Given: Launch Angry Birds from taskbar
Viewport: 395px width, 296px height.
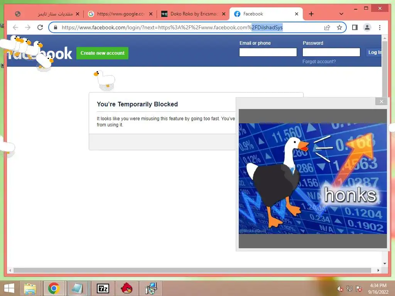Looking at the screenshot, I should coord(127,288).
